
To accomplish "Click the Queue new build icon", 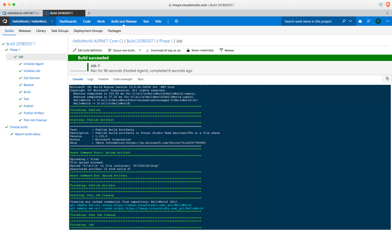I will pyautogui.click(x=110, y=50).
